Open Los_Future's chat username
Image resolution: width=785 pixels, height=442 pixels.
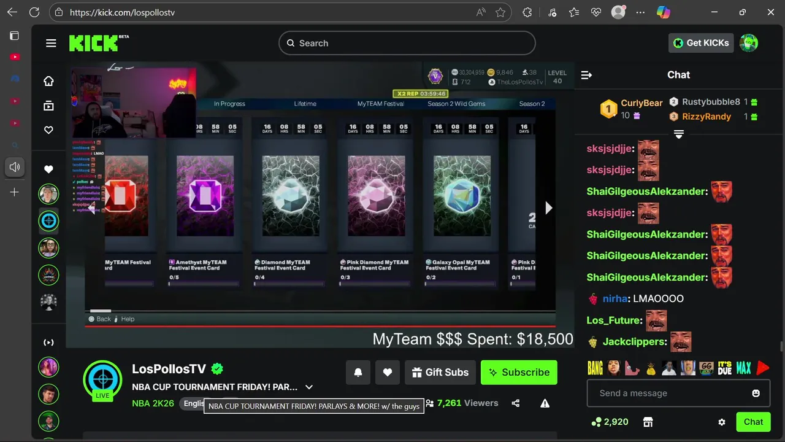click(x=613, y=320)
